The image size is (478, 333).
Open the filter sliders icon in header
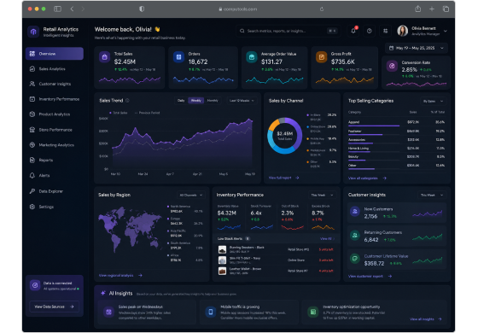385,31
